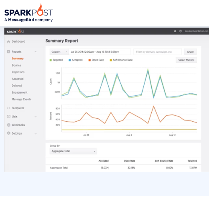Click the orange Open Rate legend swatch

pos(89,60)
